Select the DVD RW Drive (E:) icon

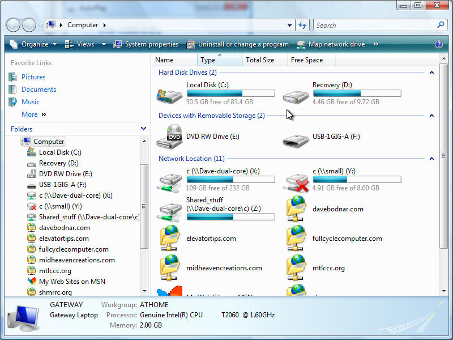170,137
